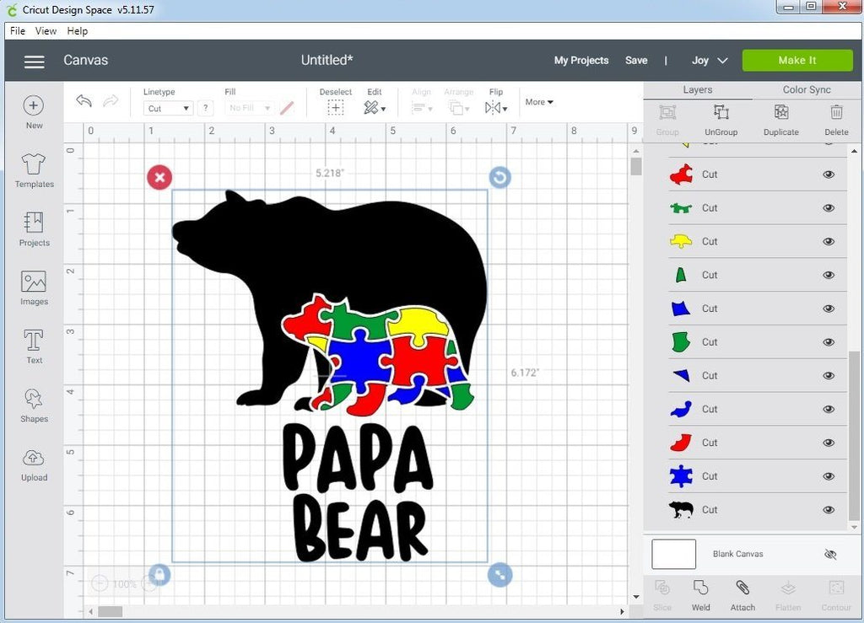The image size is (864, 623).
Task: Open the Joy machine selector dropdown
Action: tap(710, 61)
